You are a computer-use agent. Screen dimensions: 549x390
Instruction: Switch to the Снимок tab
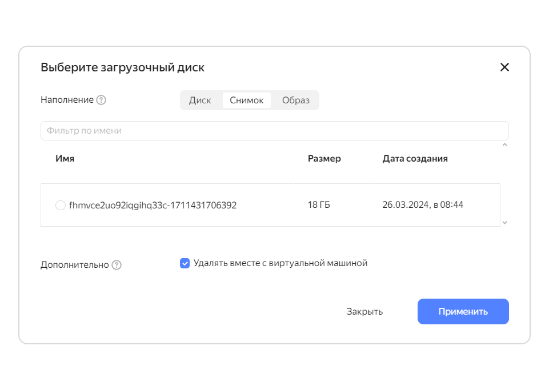point(246,100)
